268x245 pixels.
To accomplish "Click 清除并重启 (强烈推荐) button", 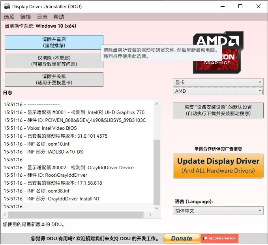I will [54, 43].
